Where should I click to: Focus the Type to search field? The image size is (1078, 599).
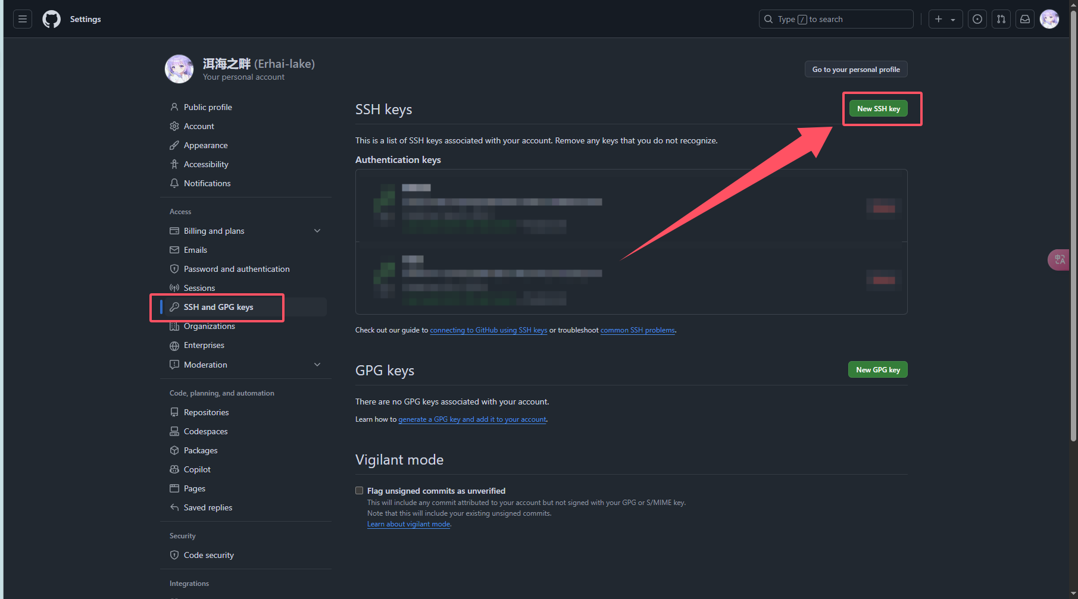pos(836,19)
